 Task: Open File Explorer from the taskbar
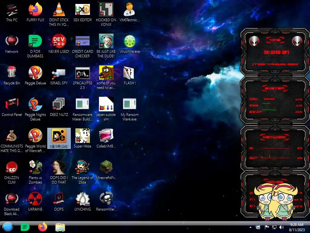[x=60, y=227]
